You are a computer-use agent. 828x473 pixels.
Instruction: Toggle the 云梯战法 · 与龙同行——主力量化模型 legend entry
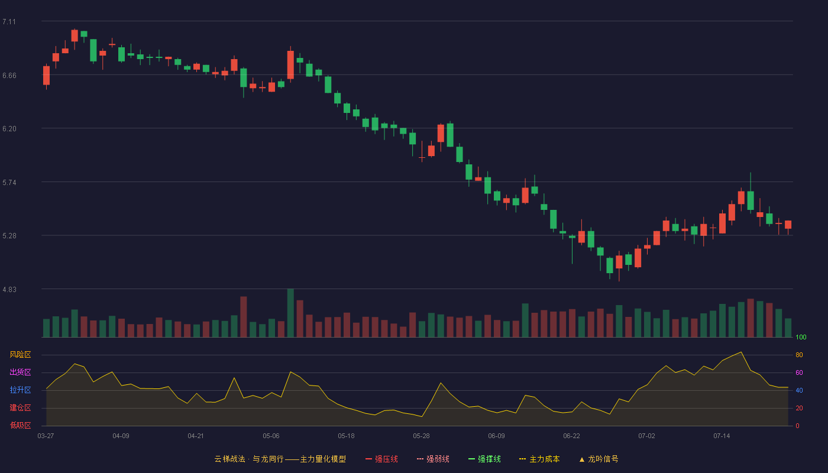tap(280, 459)
